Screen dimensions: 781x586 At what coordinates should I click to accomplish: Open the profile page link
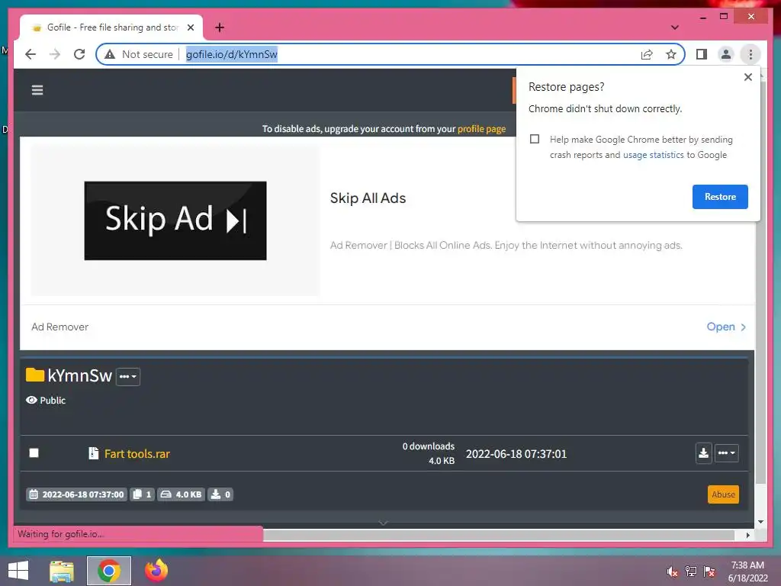click(481, 129)
